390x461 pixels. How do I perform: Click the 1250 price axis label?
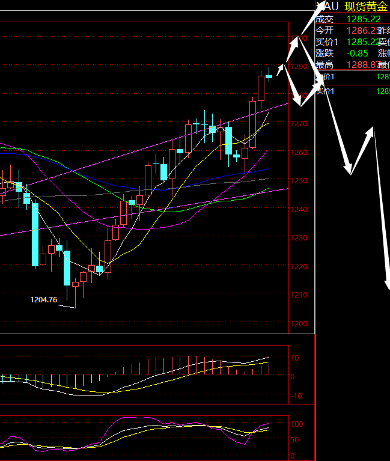point(299,180)
